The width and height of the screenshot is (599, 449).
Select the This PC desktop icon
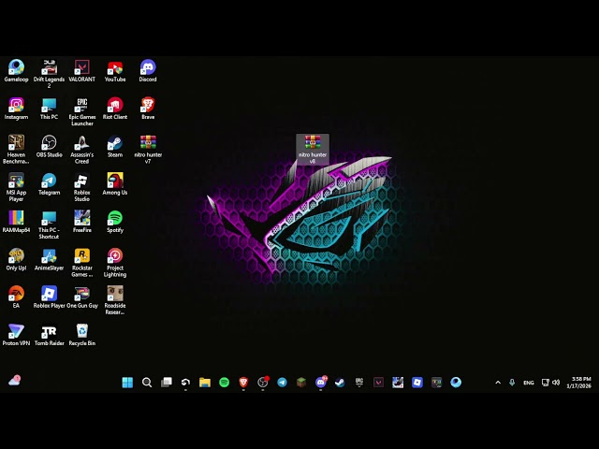click(49, 109)
